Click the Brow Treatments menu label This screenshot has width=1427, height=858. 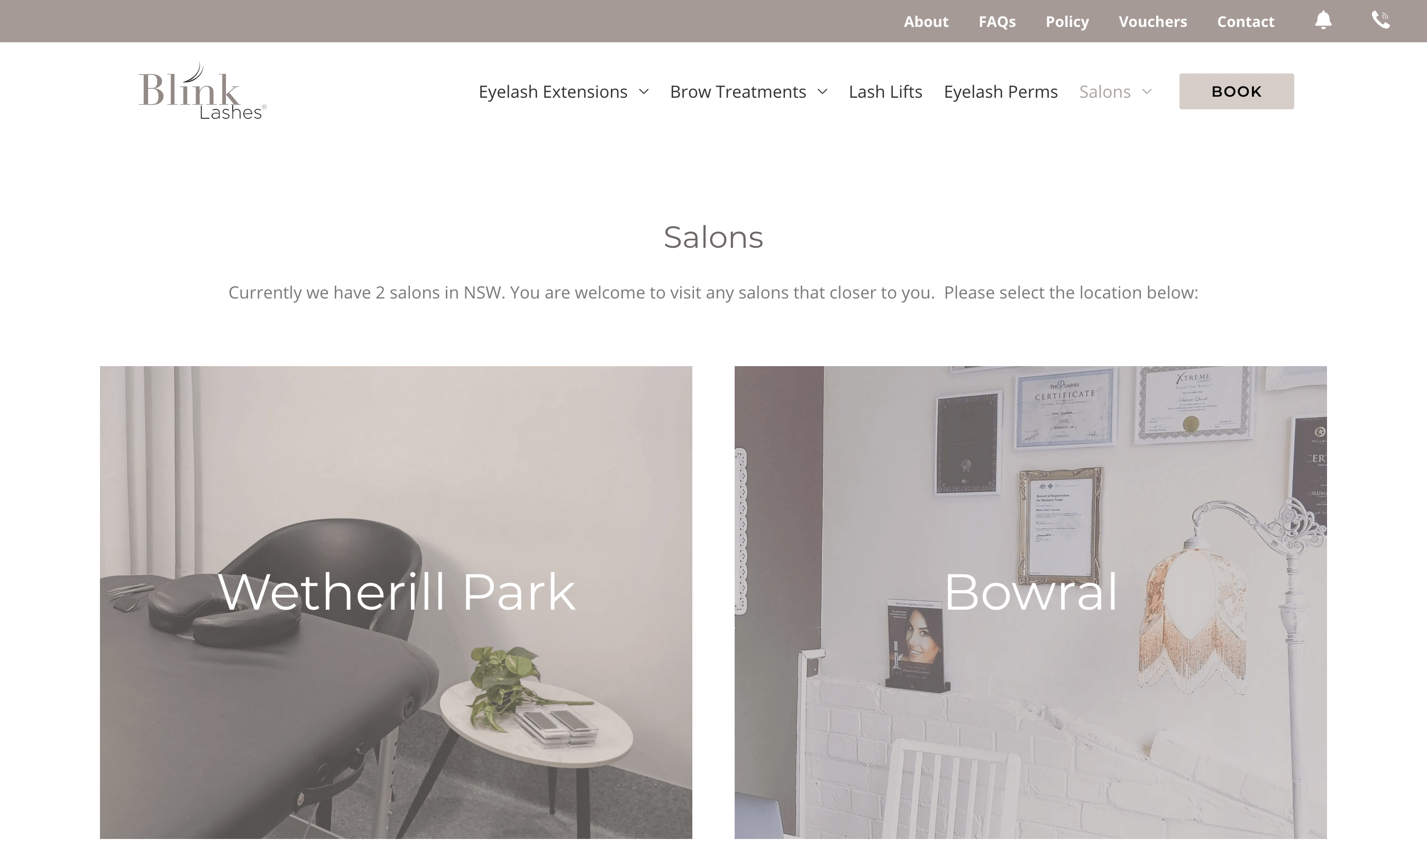click(x=738, y=91)
